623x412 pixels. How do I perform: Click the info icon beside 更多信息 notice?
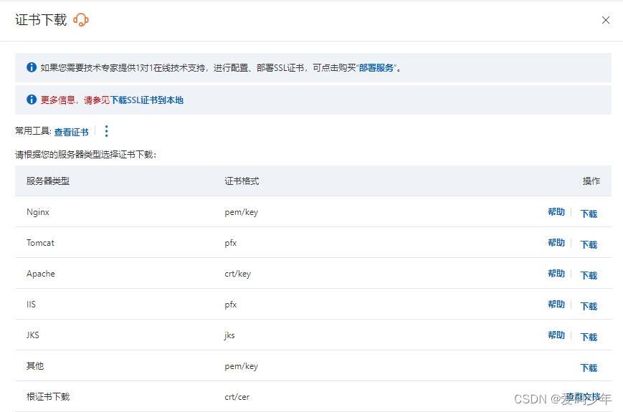[x=32, y=100]
